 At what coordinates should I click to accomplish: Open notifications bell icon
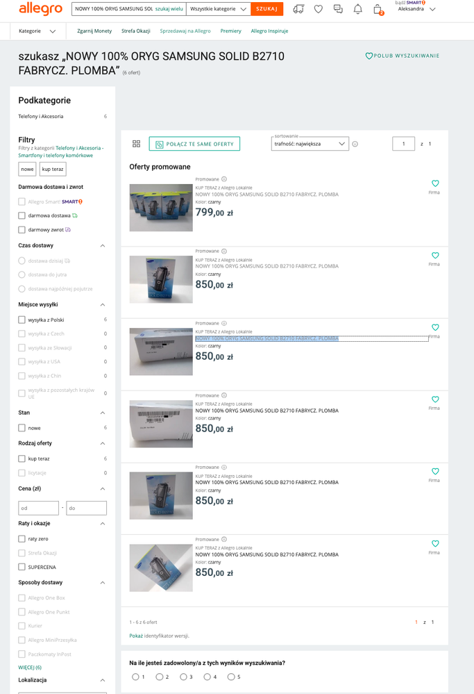[357, 9]
